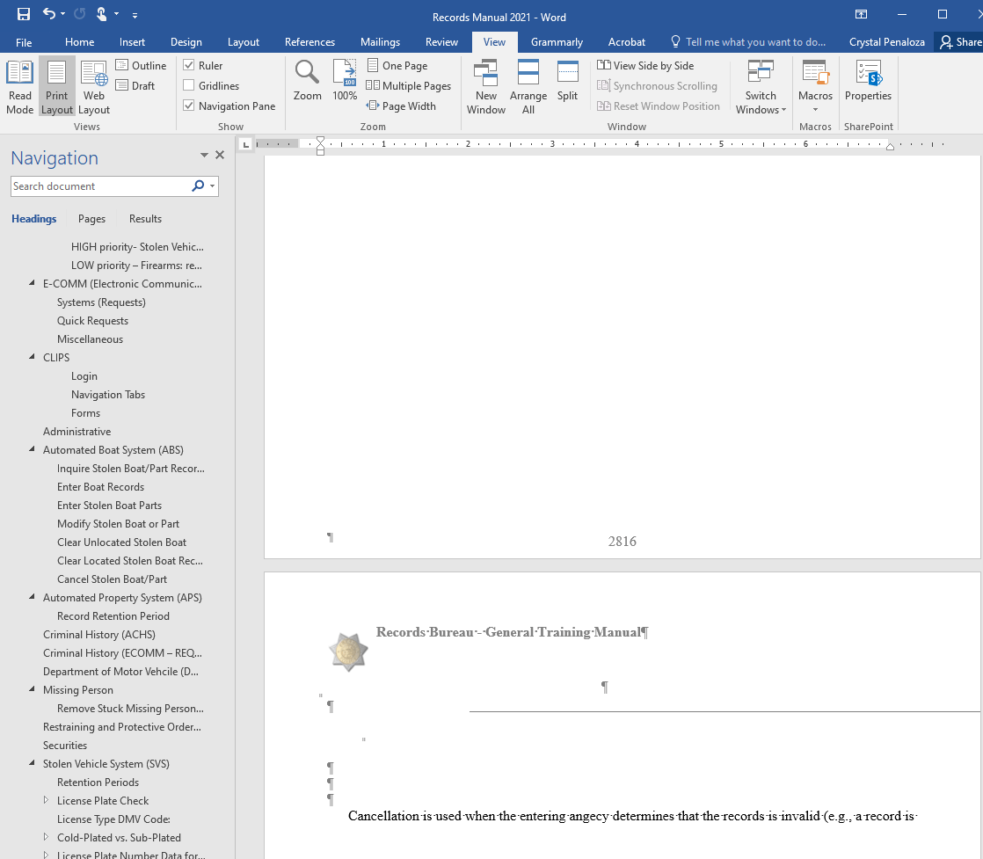
Task: Open SharePoint Properties
Action: tap(869, 80)
